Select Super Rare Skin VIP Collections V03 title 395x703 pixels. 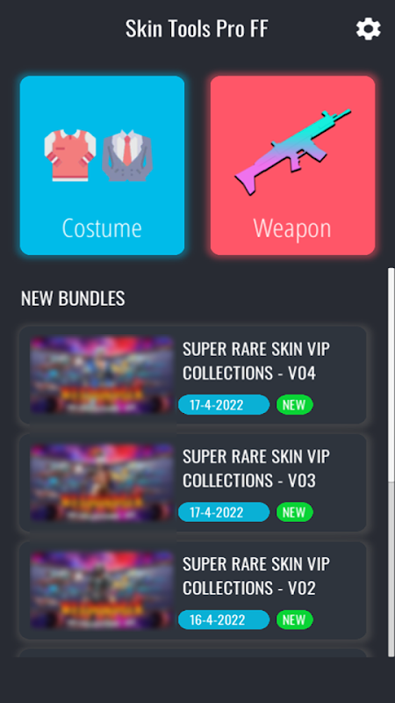point(256,468)
